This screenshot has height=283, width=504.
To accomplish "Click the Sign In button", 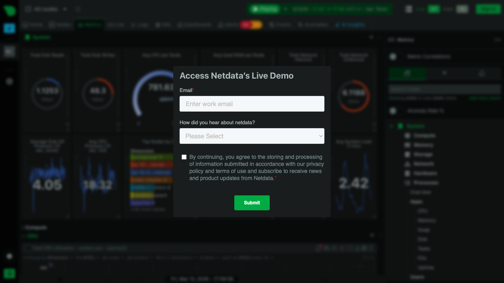I will pyautogui.click(x=488, y=9).
